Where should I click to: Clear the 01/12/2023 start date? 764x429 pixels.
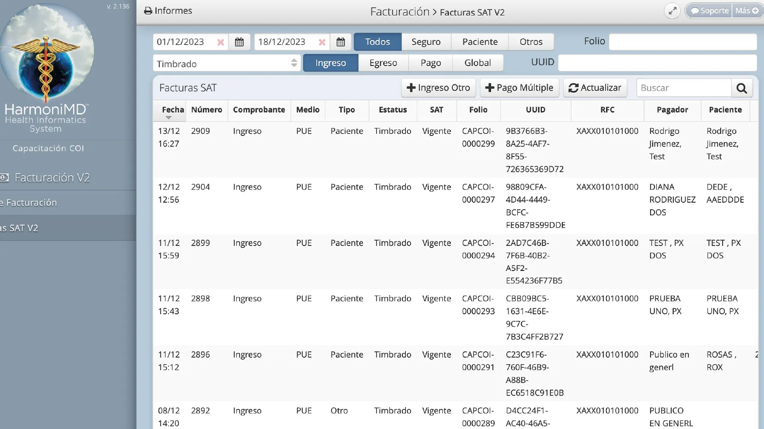(x=220, y=42)
